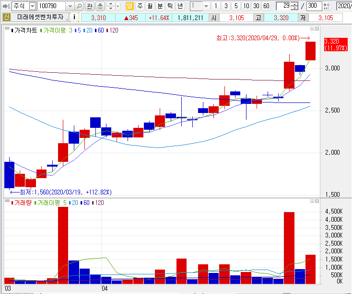This screenshot has height=294, width=352.
Task: Select the 월 monthly chart period
Action: click(150, 6)
